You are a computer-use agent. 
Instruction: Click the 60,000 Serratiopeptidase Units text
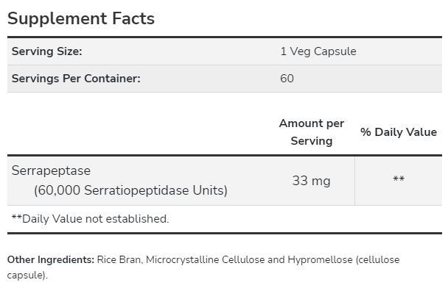click(x=130, y=190)
